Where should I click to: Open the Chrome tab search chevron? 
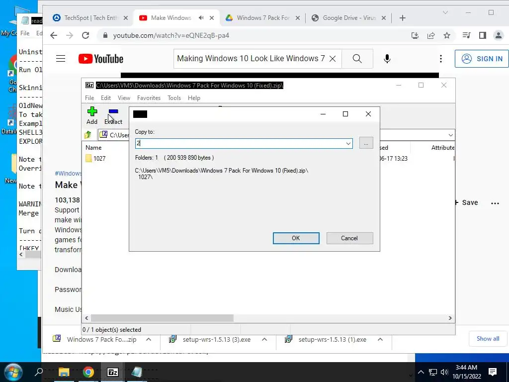tap(445, 12)
